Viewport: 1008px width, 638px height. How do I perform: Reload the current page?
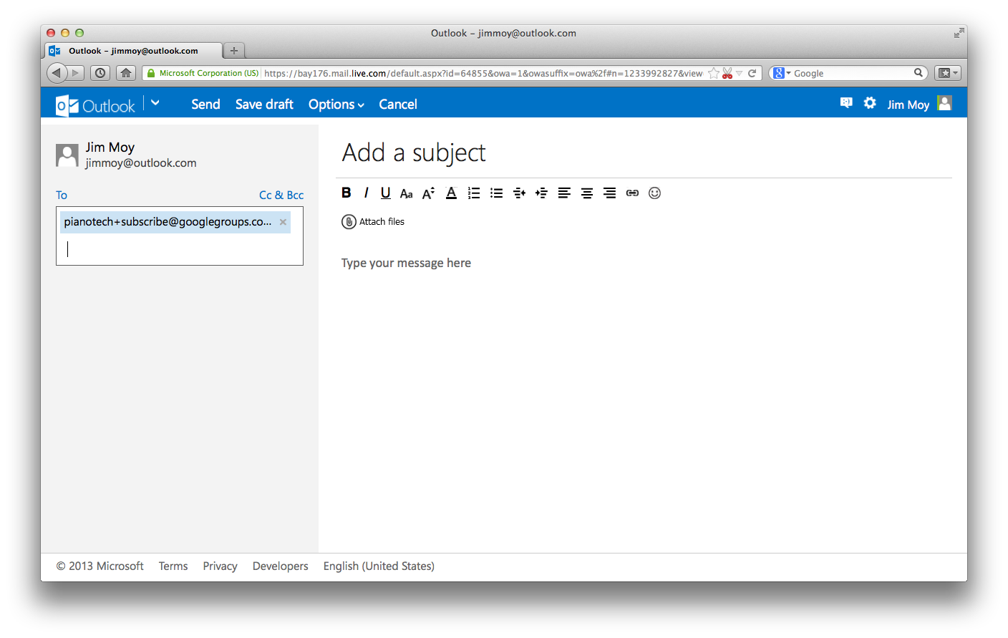[752, 73]
